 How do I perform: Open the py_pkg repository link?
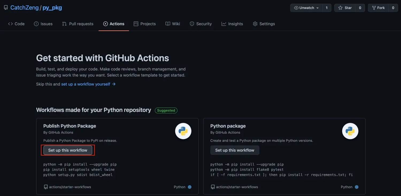tap(52, 8)
